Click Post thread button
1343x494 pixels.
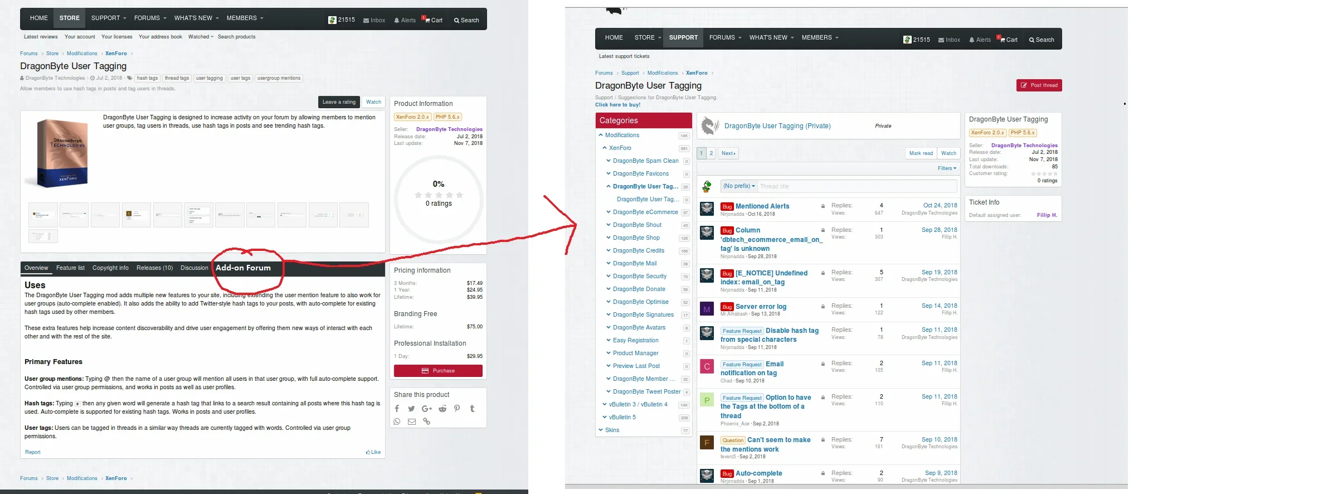click(x=1039, y=85)
